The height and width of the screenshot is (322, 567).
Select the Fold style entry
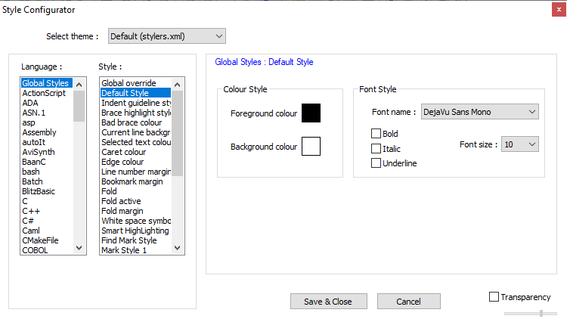(135, 191)
